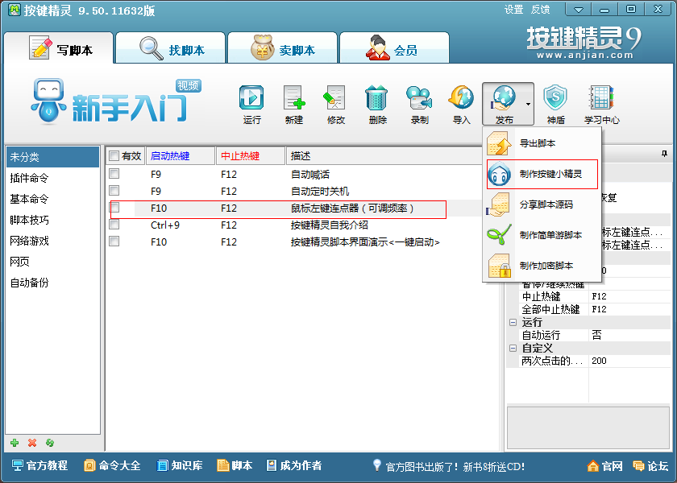
Task: Click the lightbulb icon in the bottom bar
Action: click(377, 465)
